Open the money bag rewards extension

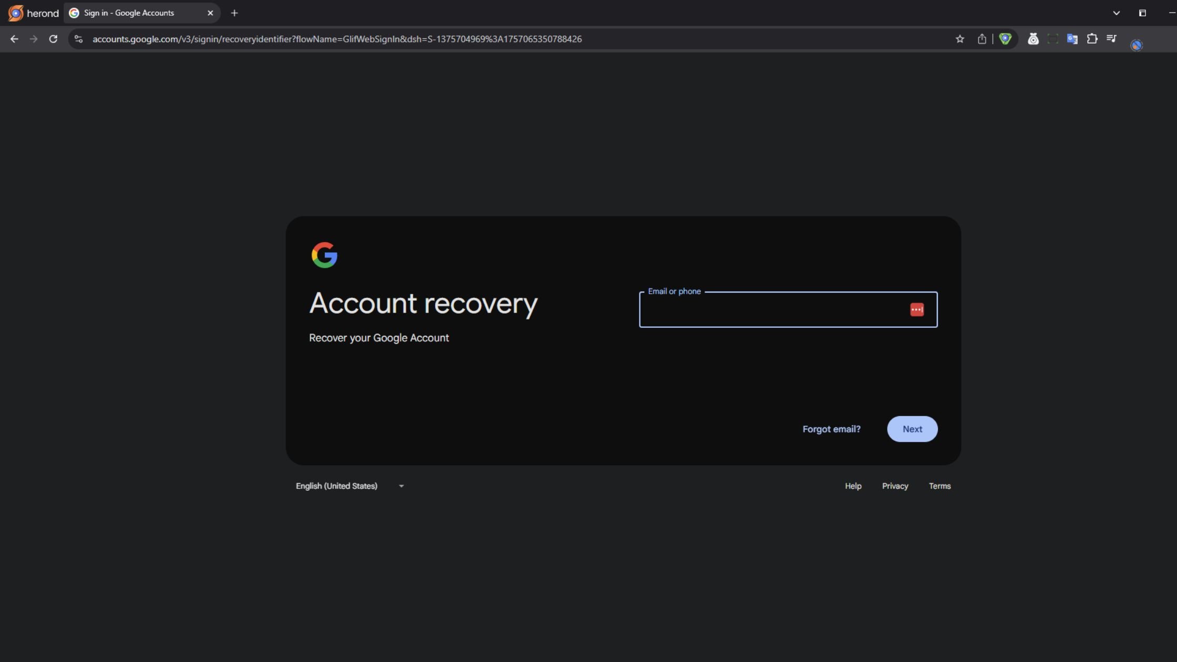point(1033,39)
